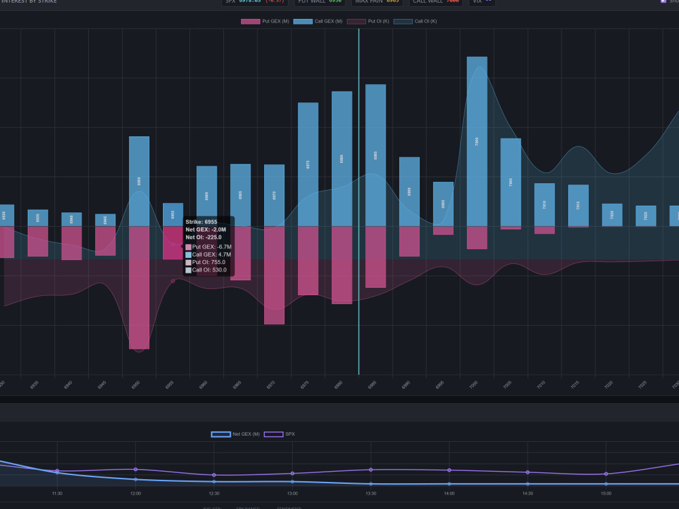Click the blue Net GEX point at 14:00
The image size is (679, 509).
tap(449, 484)
